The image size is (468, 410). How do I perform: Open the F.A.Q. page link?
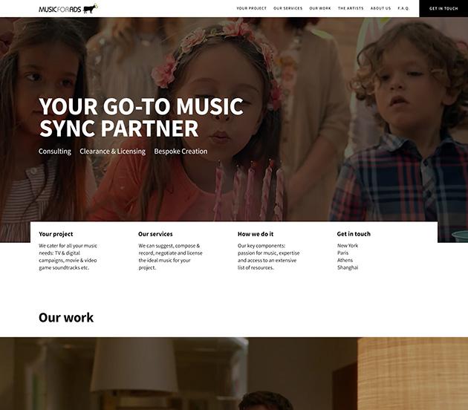tap(403, 8)
